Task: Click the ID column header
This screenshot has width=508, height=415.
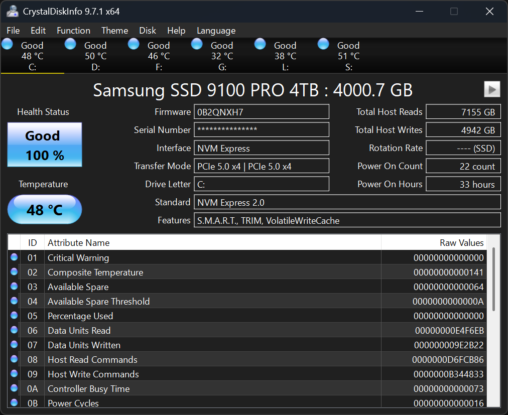Action: point(33,243)
